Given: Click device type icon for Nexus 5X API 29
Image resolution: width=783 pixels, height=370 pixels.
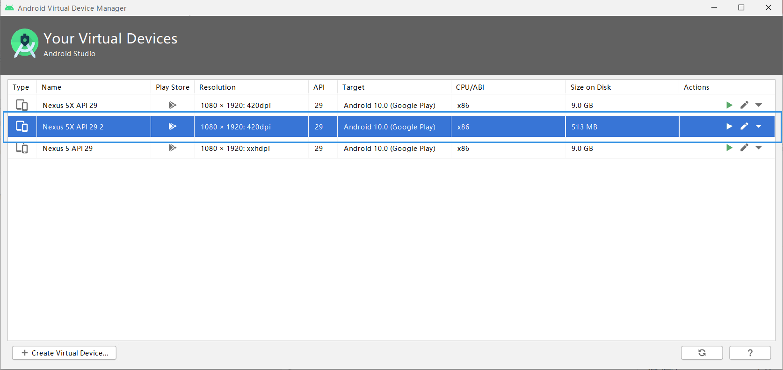Looking at the screenshot, I should coord(22,105).
